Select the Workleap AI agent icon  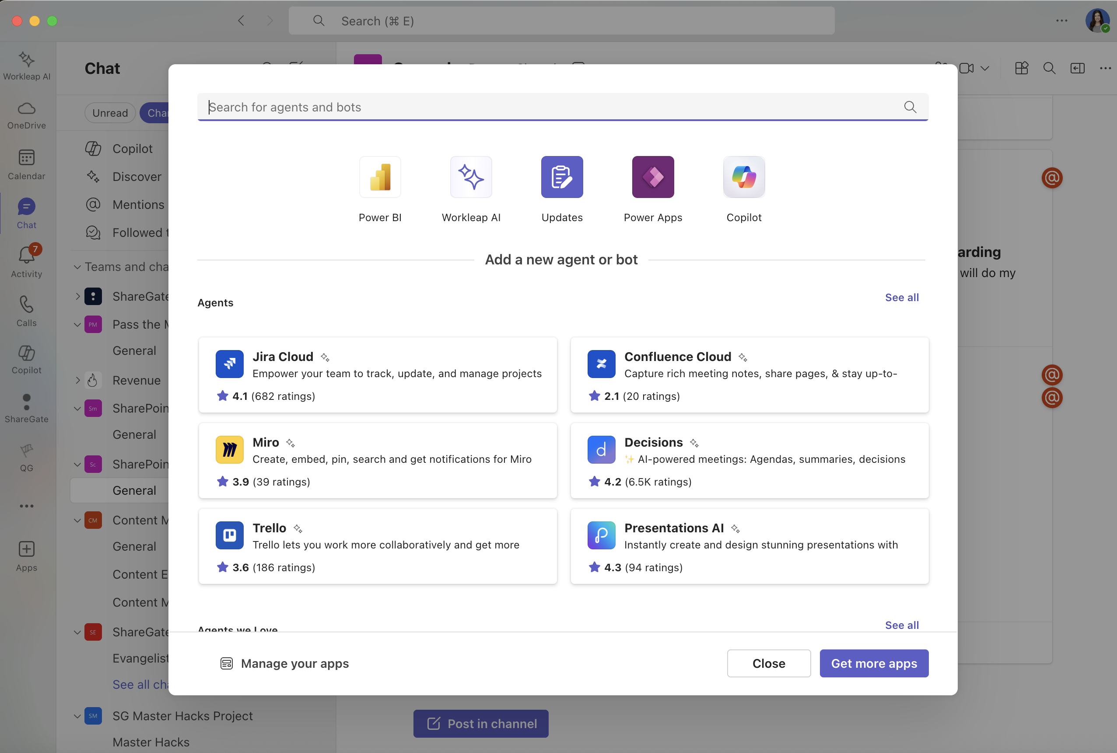pos(470,177)
